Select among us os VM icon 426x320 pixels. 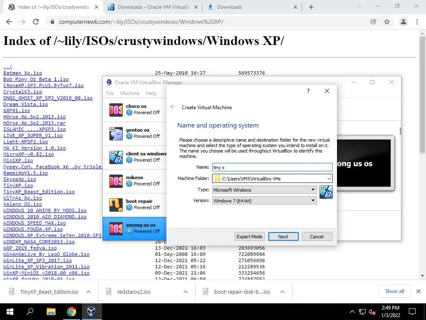[x=116, y=229]
